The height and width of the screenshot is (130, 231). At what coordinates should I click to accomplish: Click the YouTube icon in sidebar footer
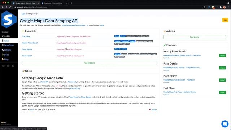(3, 66)
